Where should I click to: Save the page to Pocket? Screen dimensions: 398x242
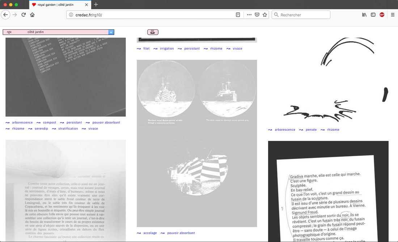(x=257, y=15)
